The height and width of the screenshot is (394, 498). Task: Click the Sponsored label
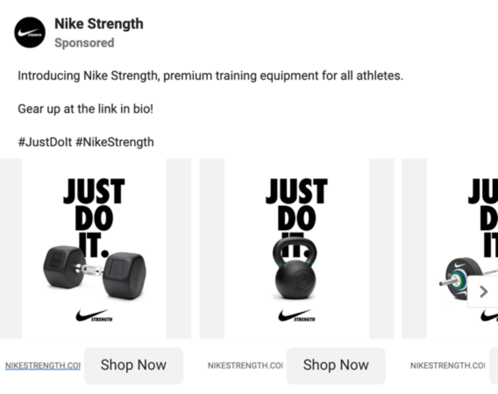[x=85, y=43]
